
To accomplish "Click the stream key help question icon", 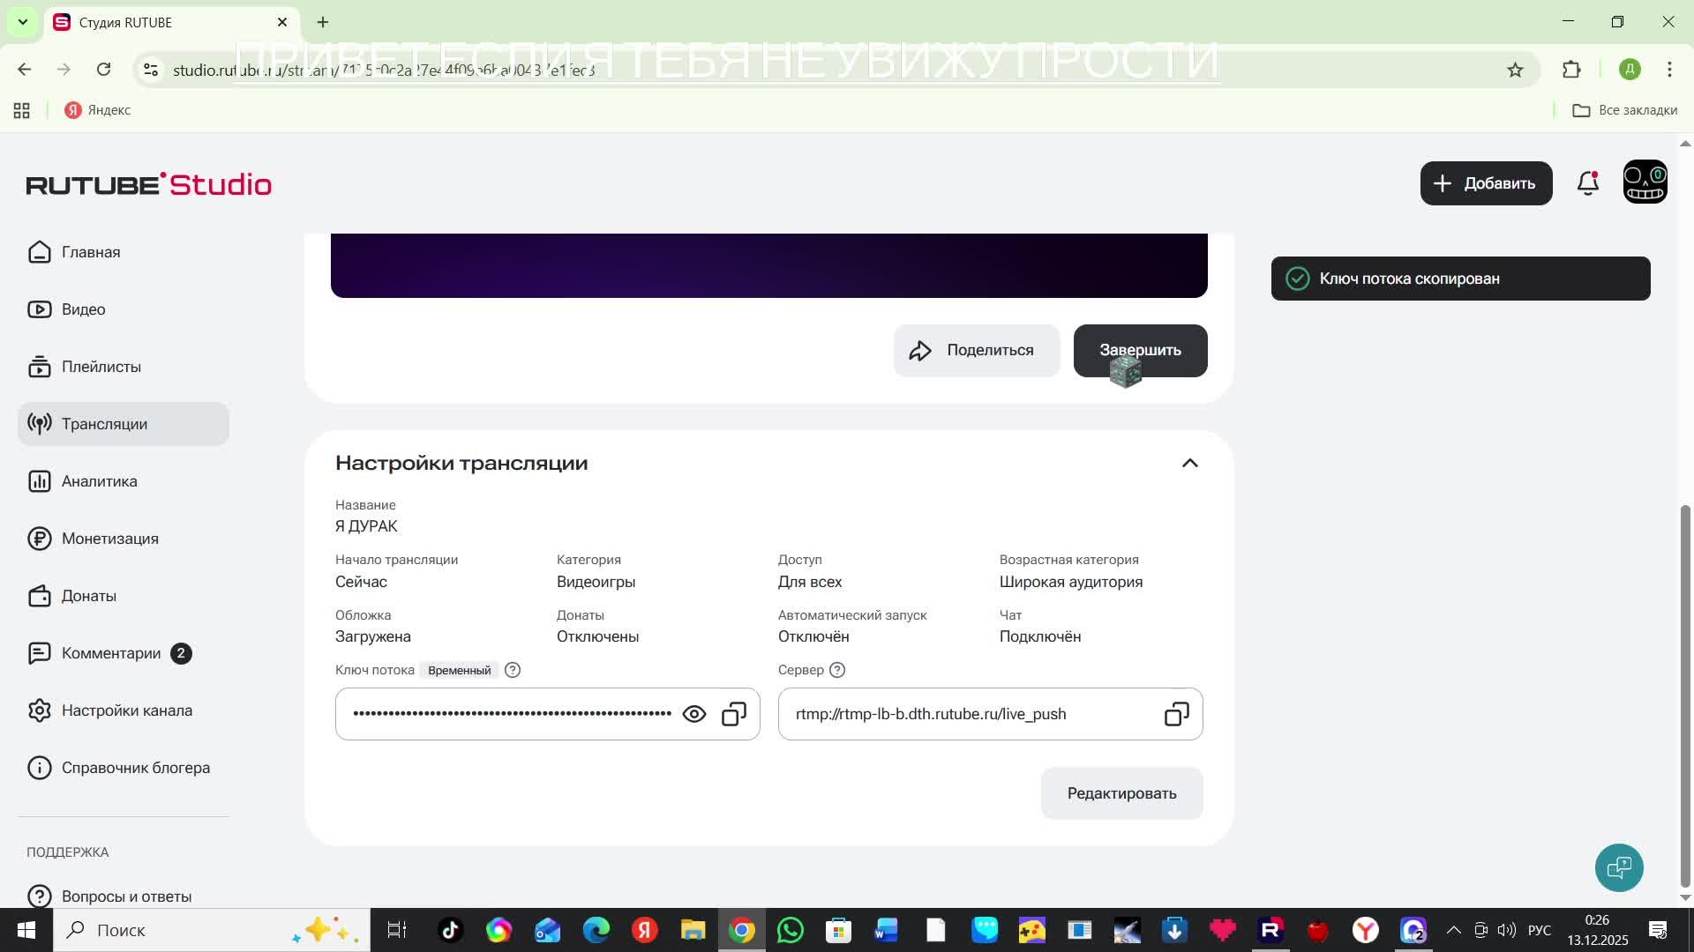I will [513, 670].
